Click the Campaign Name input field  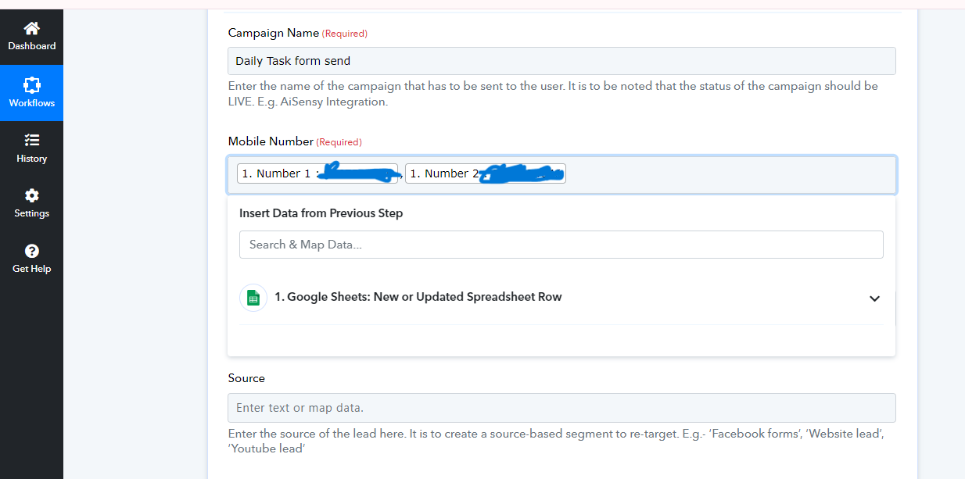[x=561, y=61]
